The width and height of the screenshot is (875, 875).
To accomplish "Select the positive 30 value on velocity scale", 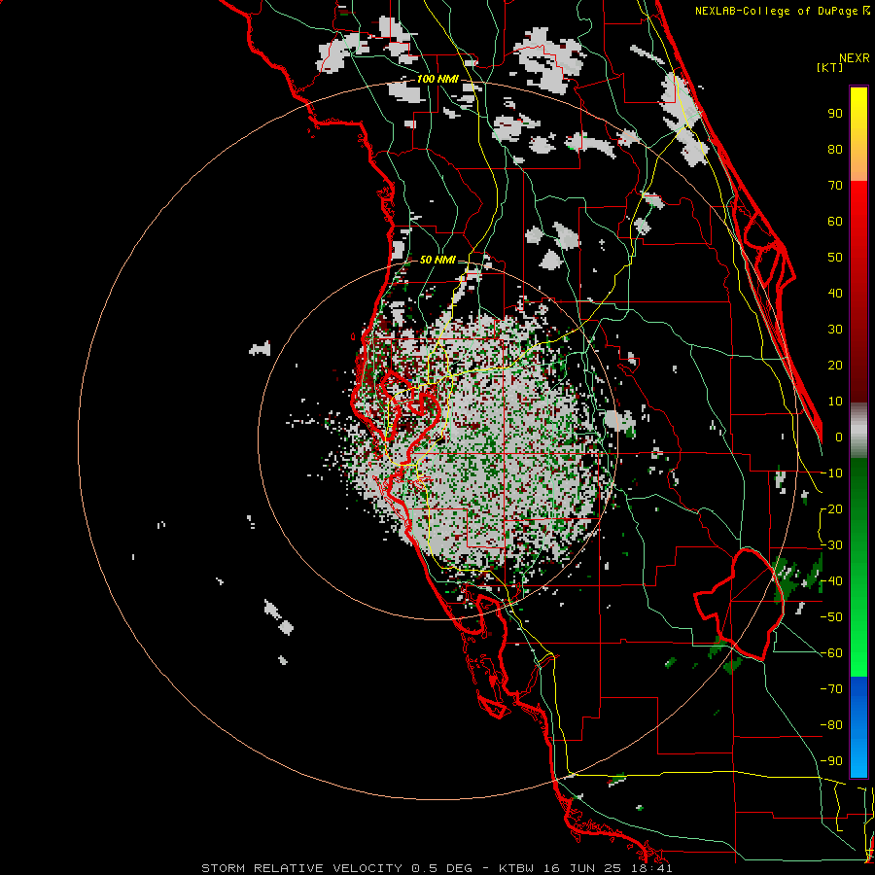I will (835, 330).
